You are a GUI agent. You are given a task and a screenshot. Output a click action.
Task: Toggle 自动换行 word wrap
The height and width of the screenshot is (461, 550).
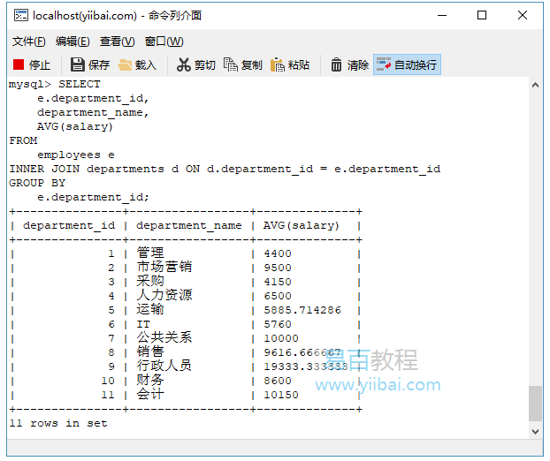coord(406,64)
